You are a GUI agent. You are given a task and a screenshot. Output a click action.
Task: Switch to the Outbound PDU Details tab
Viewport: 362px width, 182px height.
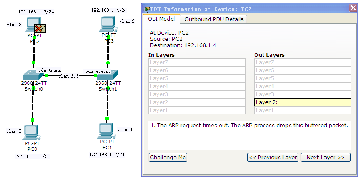pos(214,19)
